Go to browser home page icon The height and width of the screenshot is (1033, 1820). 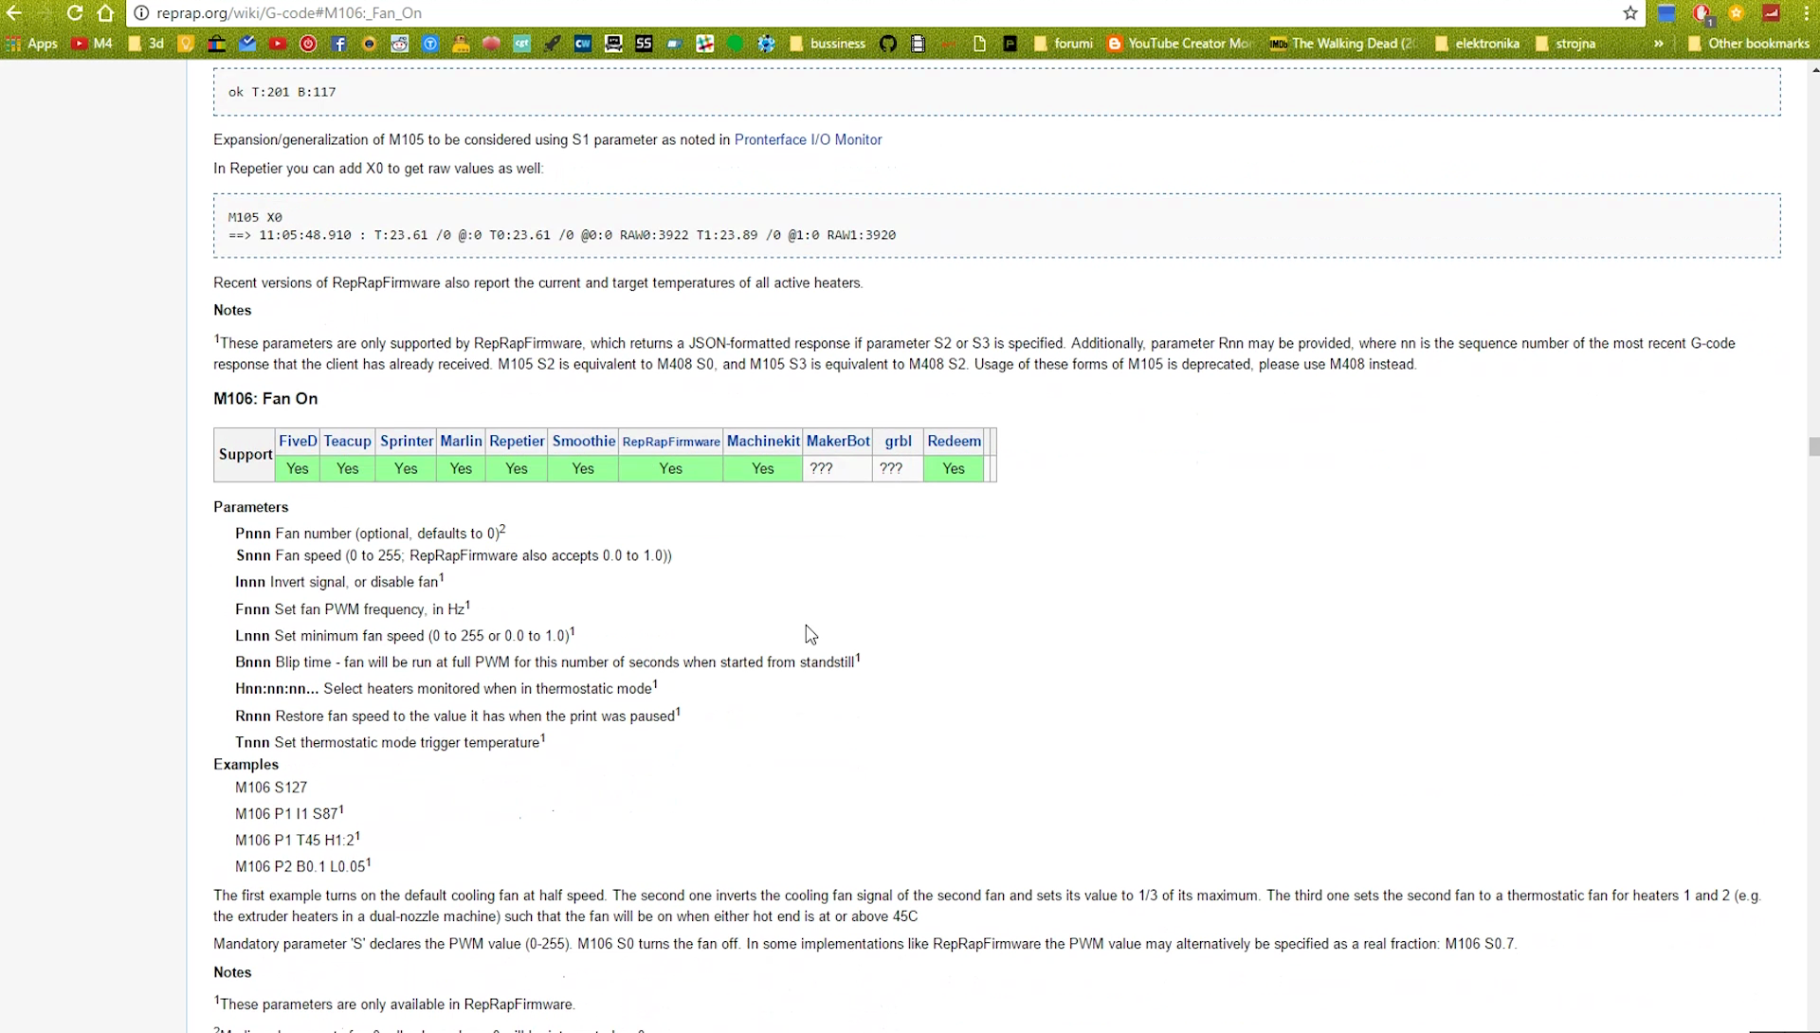(105, 13)
